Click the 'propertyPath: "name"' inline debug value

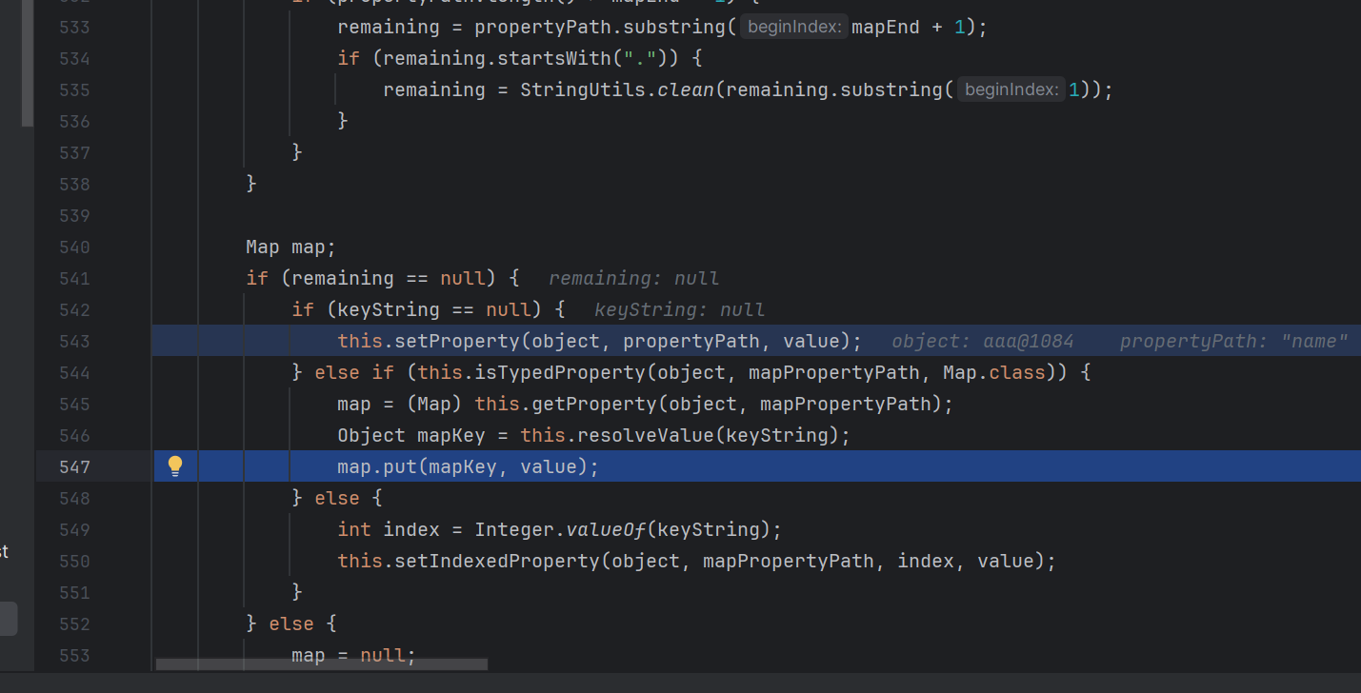click(1233, 341)
